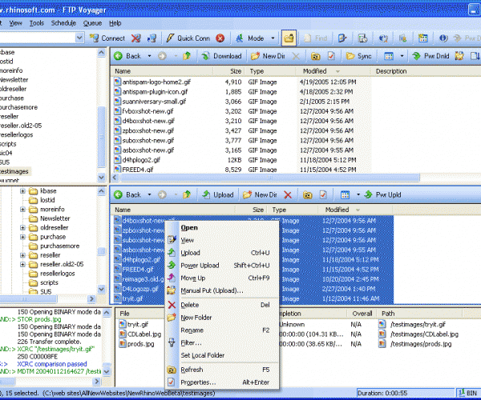The image size is (481, 400).
Task: Click the remote pane refresh folder icon
Action: point(315,56)
